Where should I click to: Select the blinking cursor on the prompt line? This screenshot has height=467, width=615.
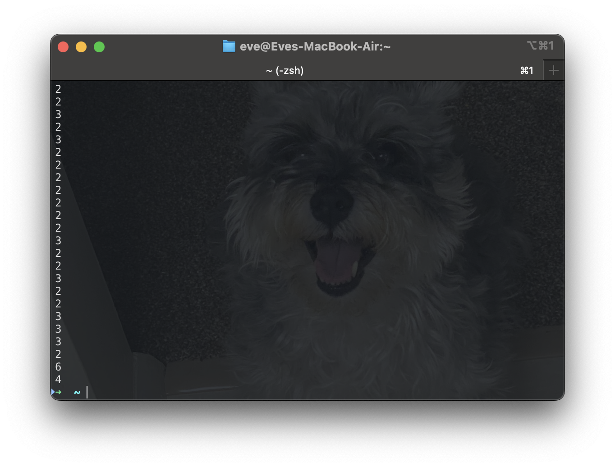click(x=86, y=393)
